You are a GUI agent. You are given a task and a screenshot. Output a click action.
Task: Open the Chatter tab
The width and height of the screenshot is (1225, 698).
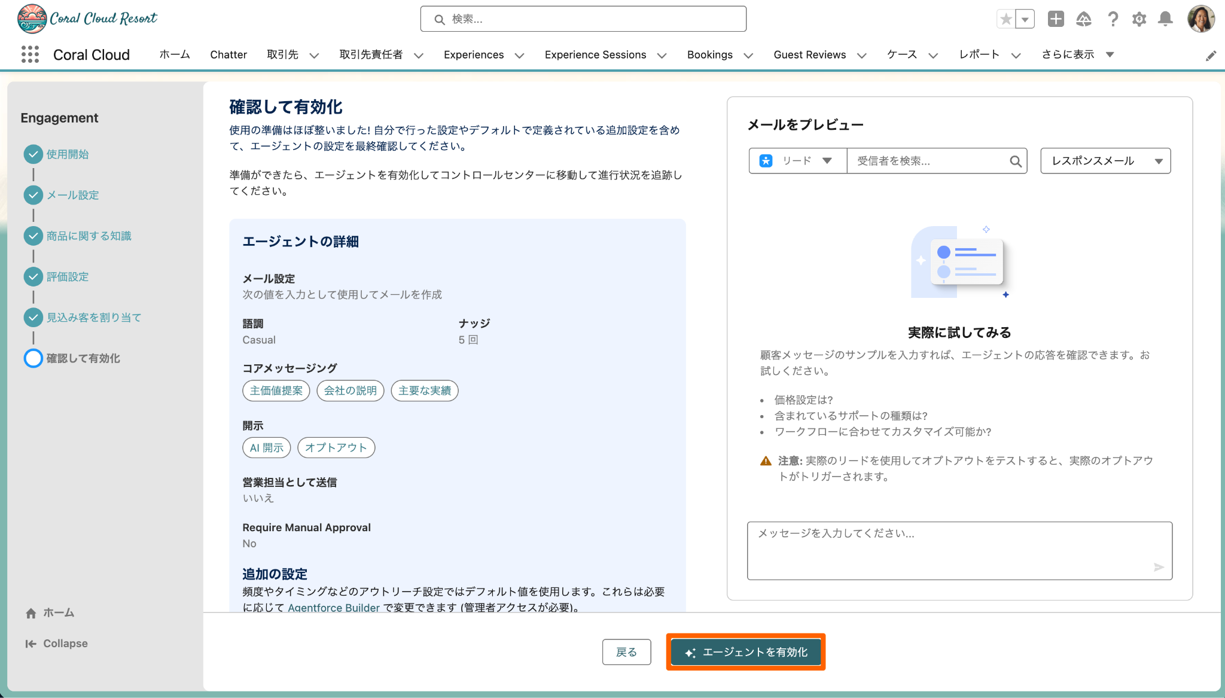(x=228, y=54)
